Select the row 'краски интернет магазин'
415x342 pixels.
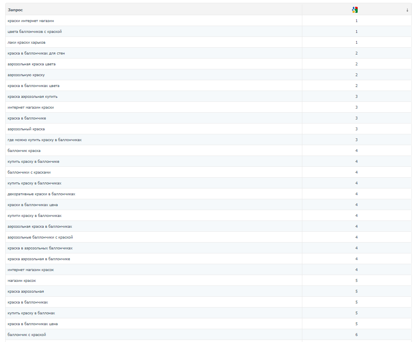coord(208,20)
